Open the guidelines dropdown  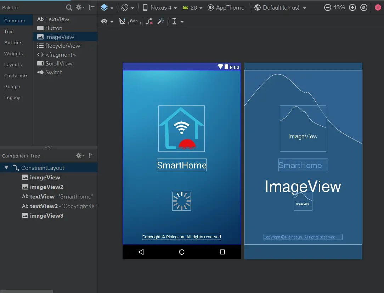tap(178, 22)
